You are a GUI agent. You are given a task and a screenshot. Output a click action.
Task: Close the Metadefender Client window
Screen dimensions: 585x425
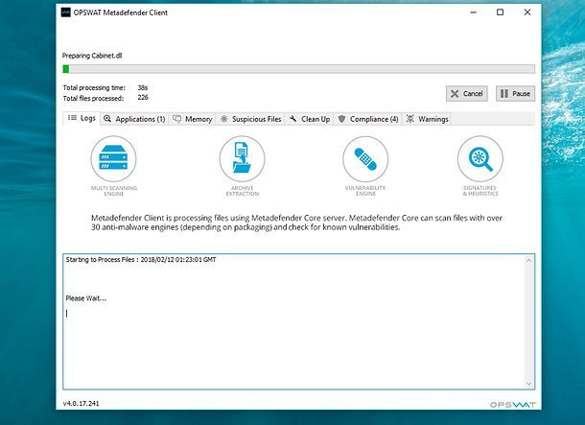pos(527,12)
